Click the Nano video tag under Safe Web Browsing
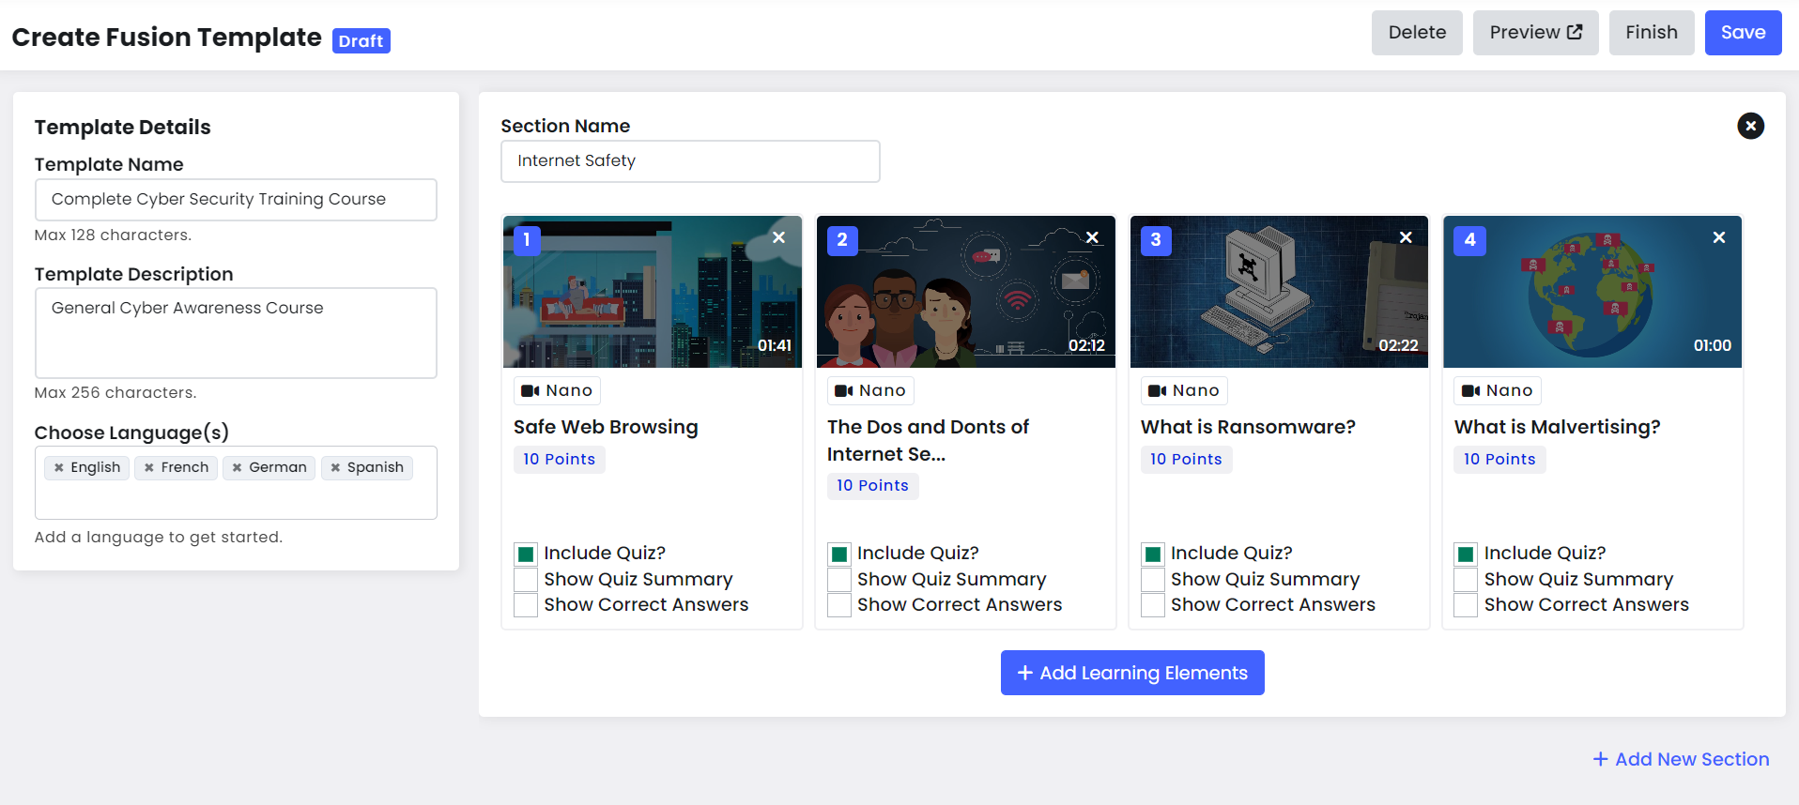 pos(557,390)
